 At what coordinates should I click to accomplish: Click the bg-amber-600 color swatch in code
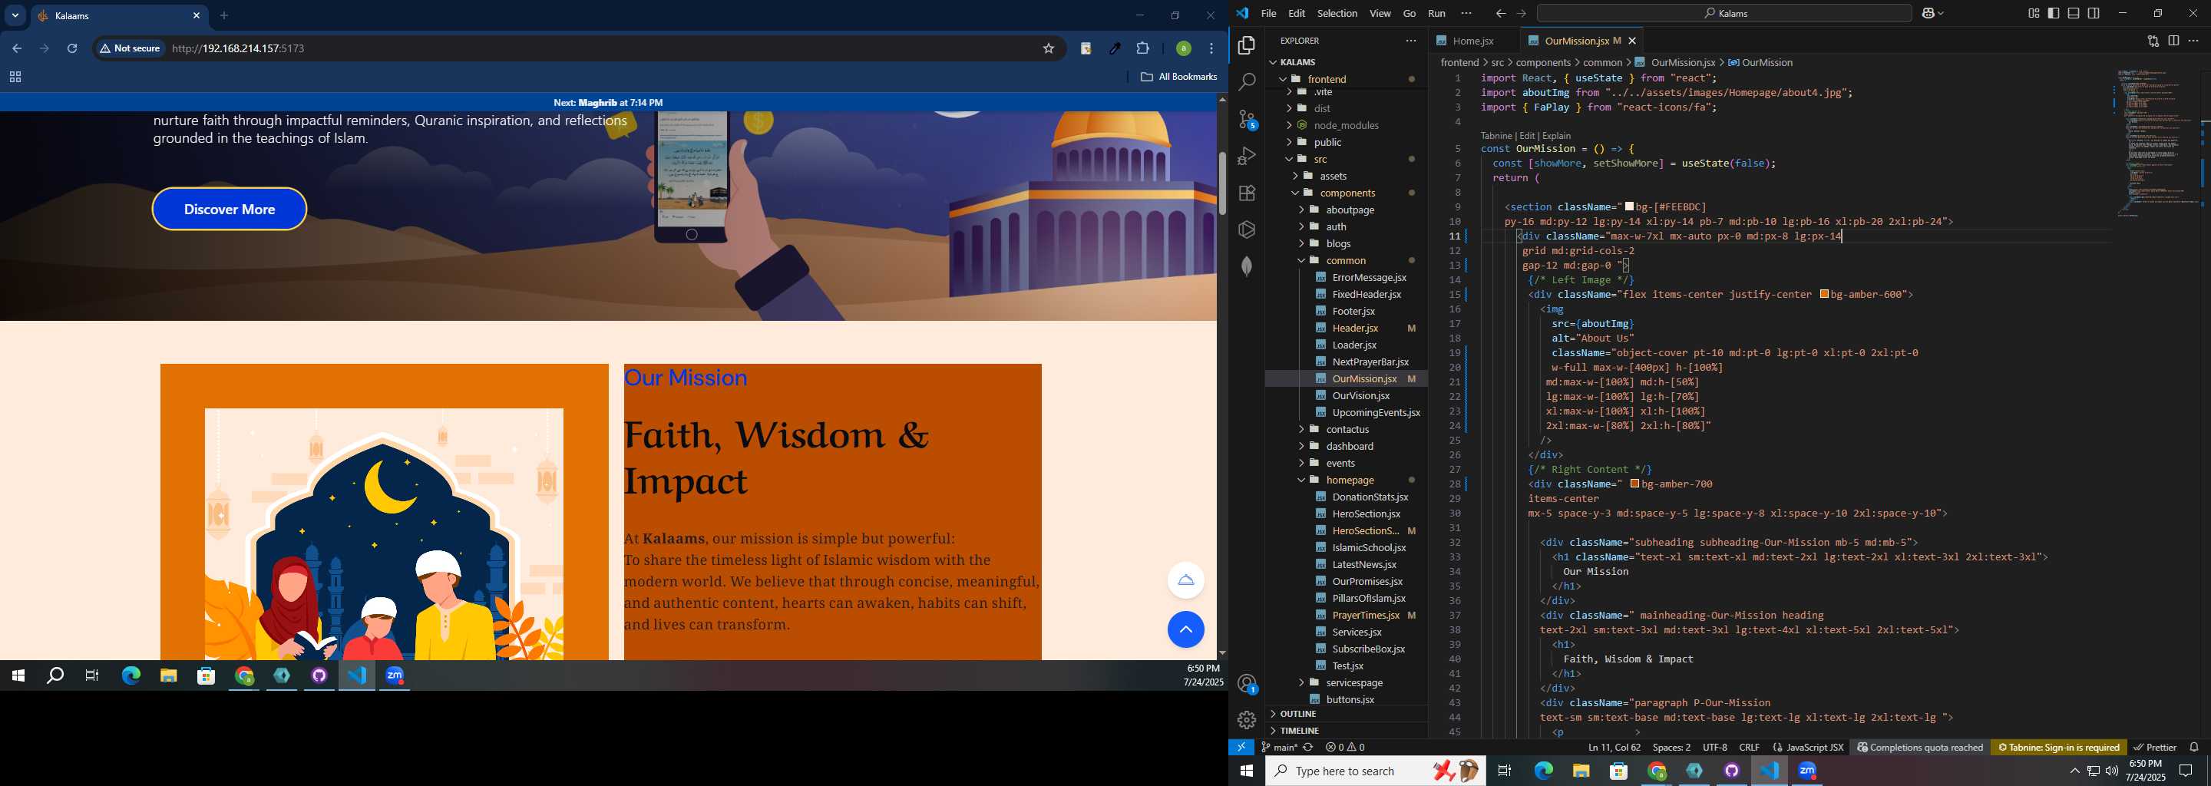click(1825, 294)
